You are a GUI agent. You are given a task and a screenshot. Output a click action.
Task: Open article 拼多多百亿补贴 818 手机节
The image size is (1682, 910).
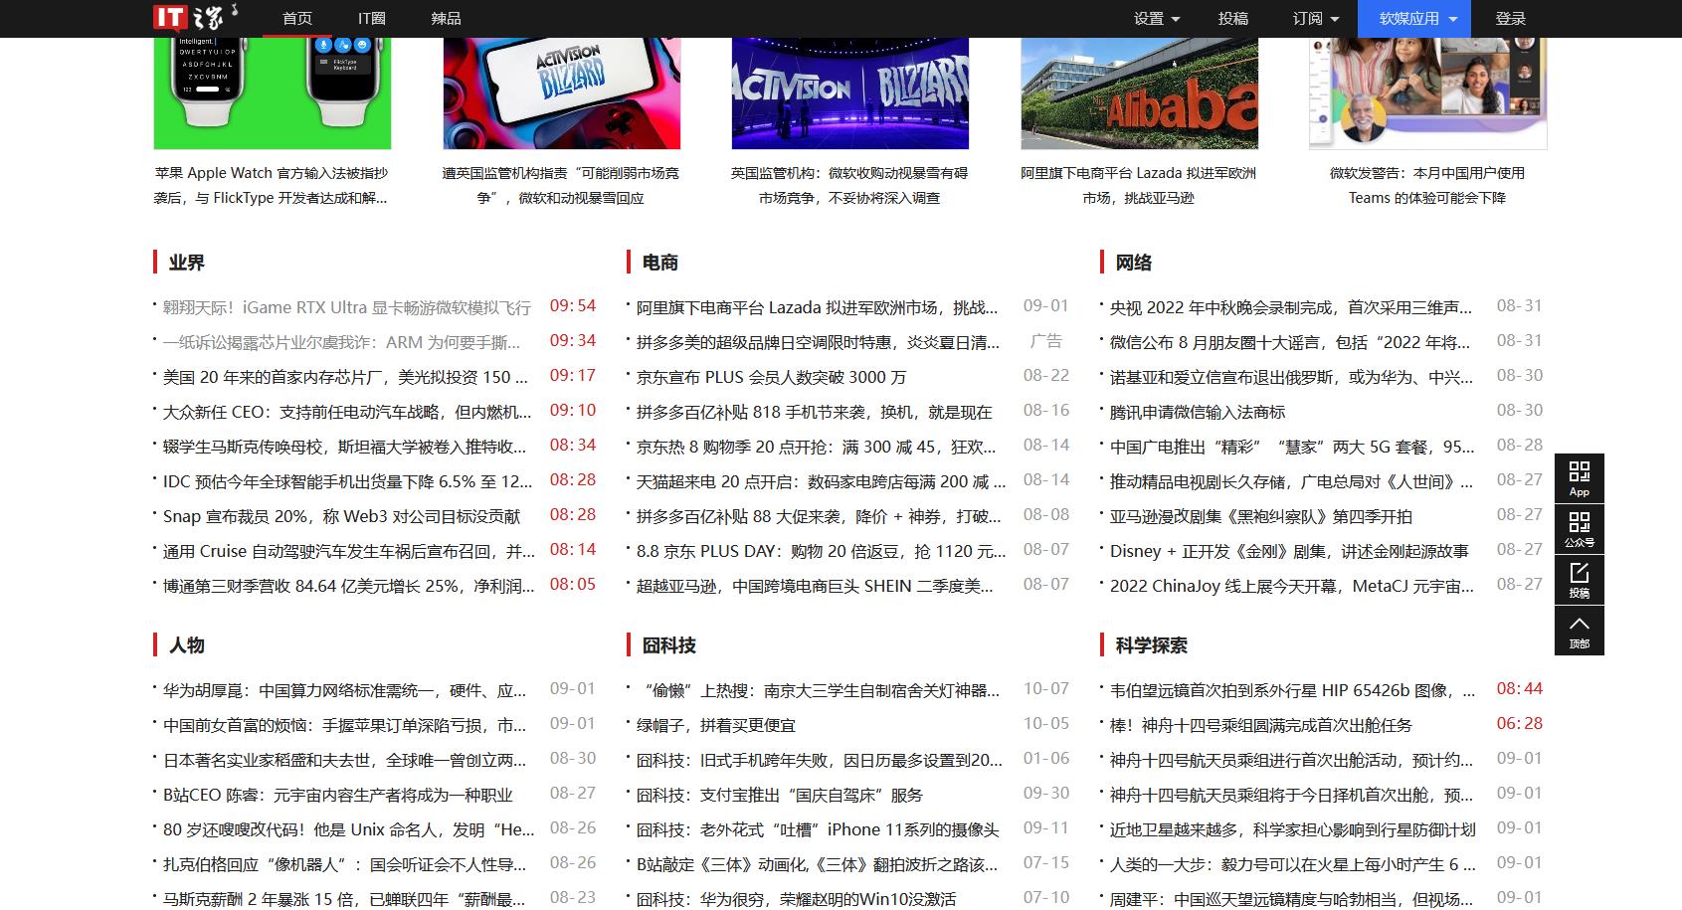pyautogui.click(x=815, y=412)
